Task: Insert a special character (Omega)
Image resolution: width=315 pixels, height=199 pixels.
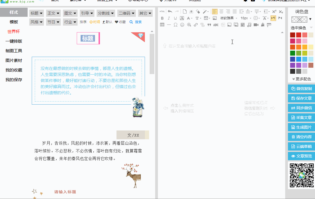Action: (176, 25)
